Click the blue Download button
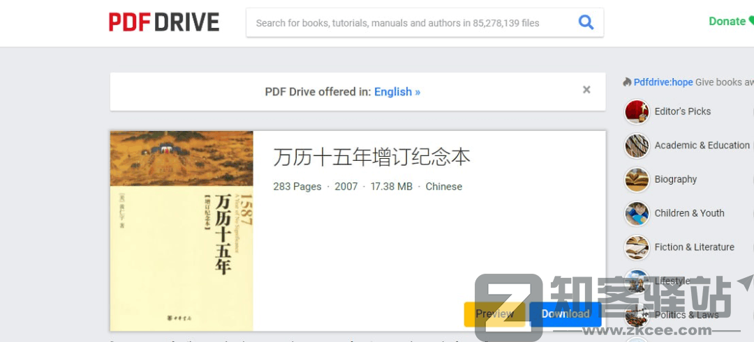The height and width of the screenshot is (342, 754). coord(565,313)
